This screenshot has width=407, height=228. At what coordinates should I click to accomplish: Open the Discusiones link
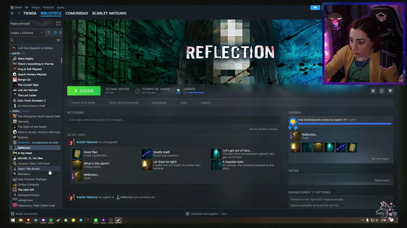159,103
